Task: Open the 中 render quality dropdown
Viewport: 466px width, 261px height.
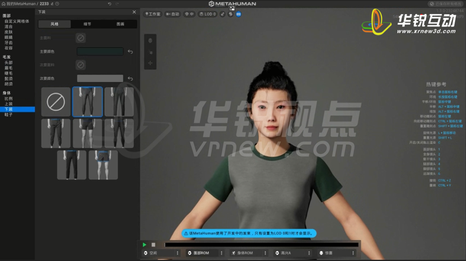Action: click(x=189, y=14)
